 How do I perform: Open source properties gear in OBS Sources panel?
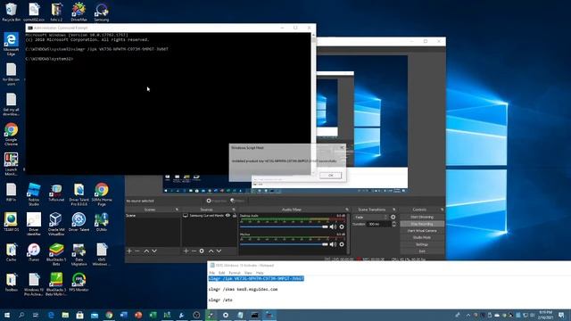202,251
